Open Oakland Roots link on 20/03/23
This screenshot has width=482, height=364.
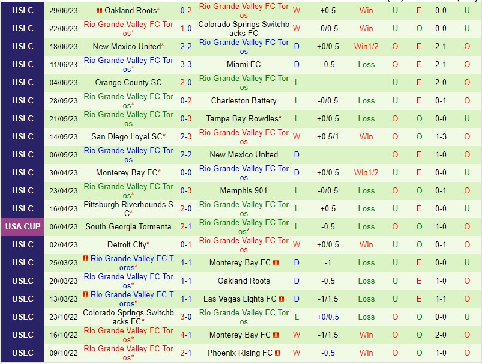(244, 281)
